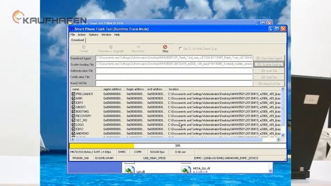Select the Download tab
Image resolution: width=331 pixels, height=186 pixels.
pos(78,40)
